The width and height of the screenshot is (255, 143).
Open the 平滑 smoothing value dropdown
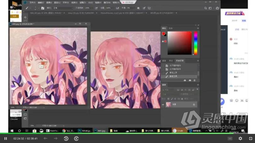click(134, 8)
